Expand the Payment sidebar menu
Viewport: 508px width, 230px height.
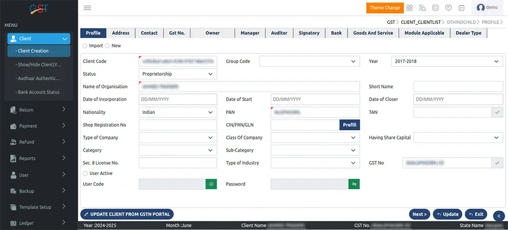(39, 126)
